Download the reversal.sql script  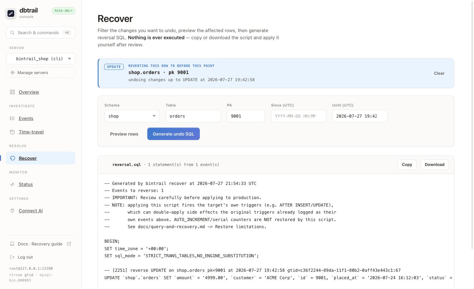[x=434, y=165]
